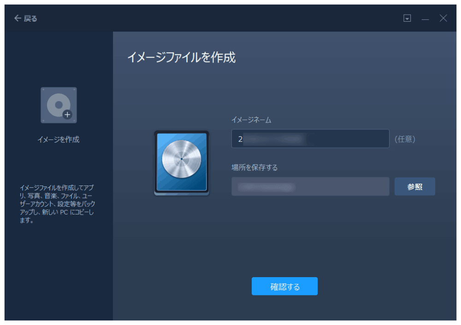Viewport: 461px width, 325px height.
Task: Click inside the イメージネーム input field
Action: [x=310, y=139]
